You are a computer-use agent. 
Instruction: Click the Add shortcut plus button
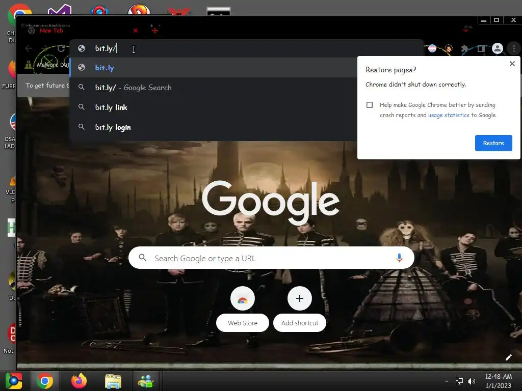point(300,298)
